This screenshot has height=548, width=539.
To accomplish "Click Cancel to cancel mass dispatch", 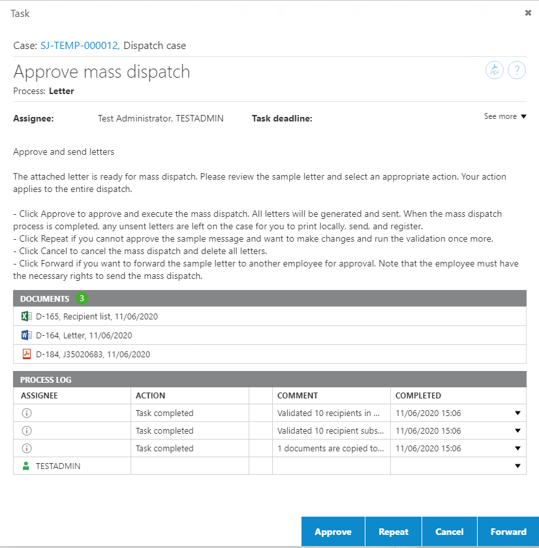I will pyautogui.click(x=449, y=532).
